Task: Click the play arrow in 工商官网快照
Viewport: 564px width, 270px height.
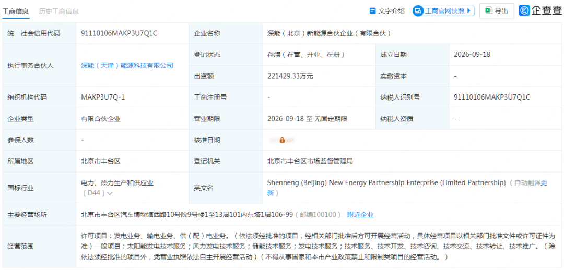Action: click(468, 11)
